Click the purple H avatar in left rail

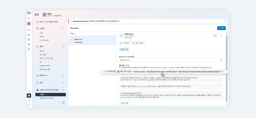29,24
